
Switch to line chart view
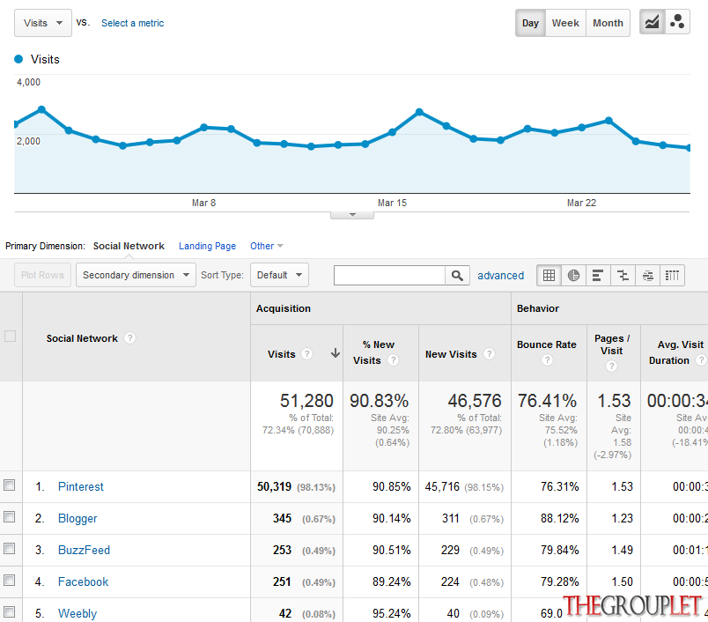(x=652, y=22)
